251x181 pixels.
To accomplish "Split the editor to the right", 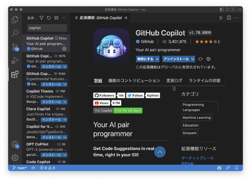I will click(x=229, y=18).
